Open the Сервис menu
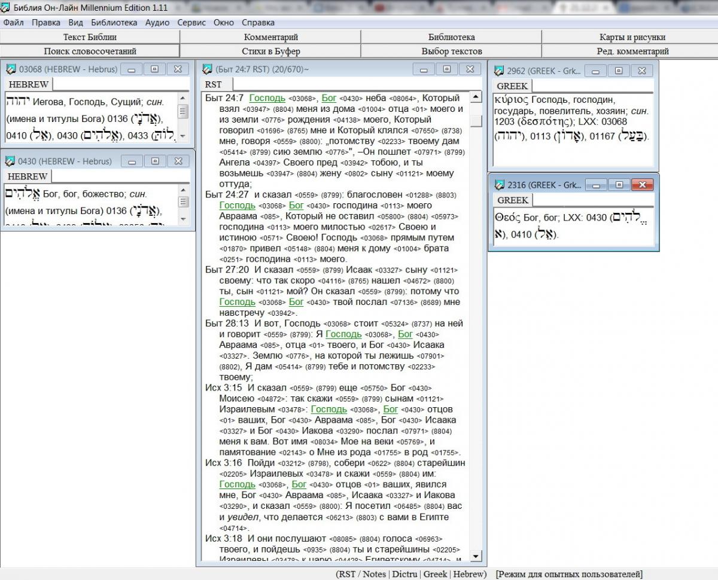718x580 pixels. tap(191, 23)
